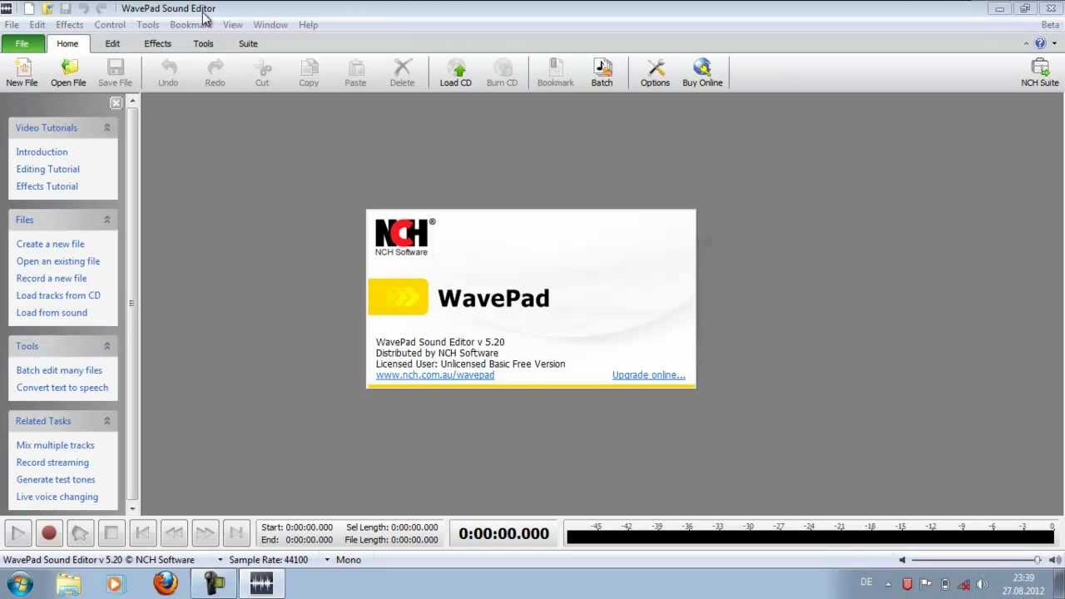
Task: Click the Copy toolbar icon
Action: (x=309, y=72)
